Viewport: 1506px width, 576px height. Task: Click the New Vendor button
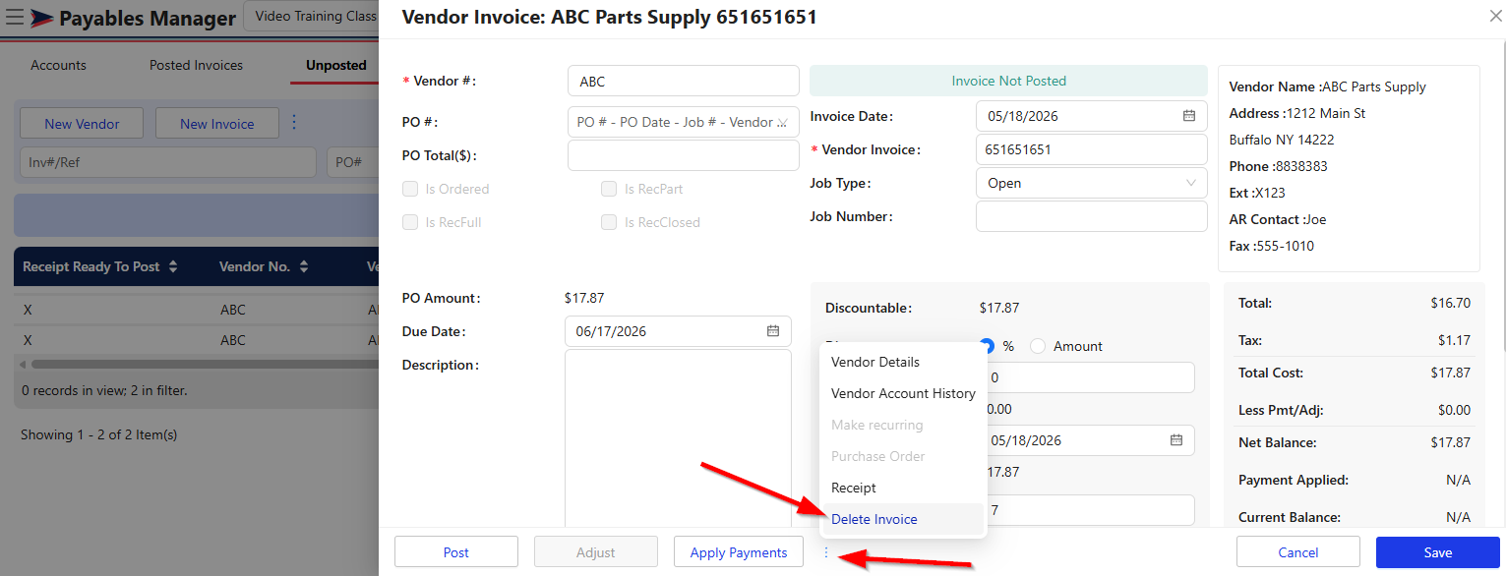pos(82,124)
